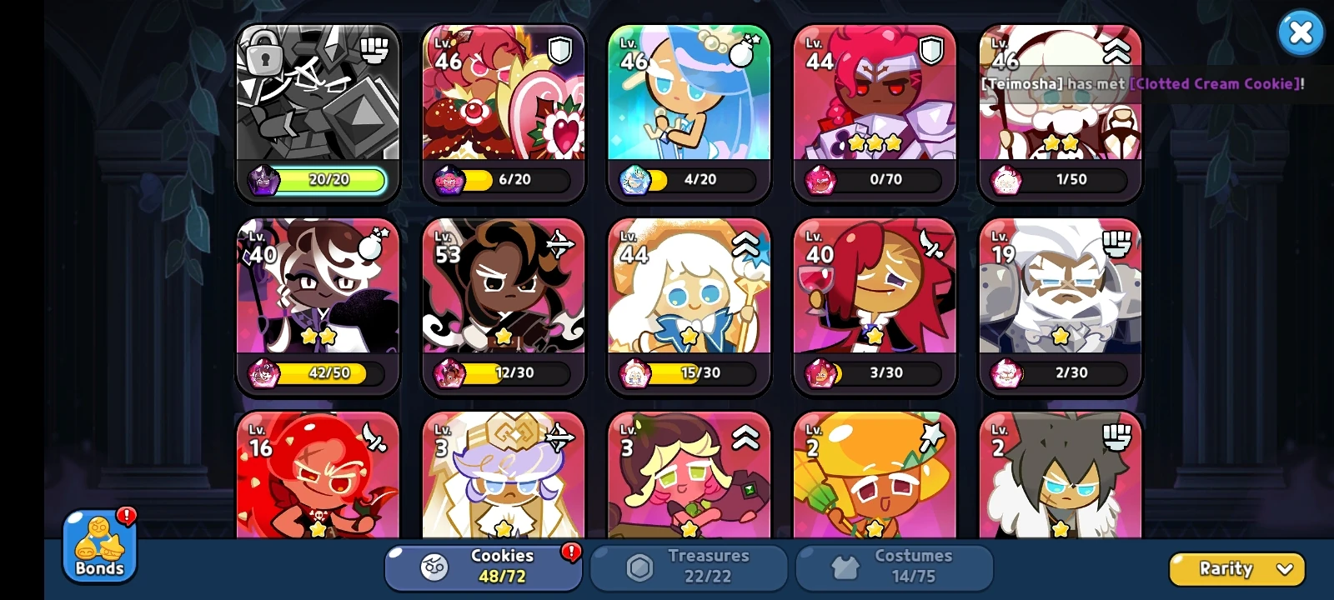The height and width of the screenshot is (600, 1334).
Task: Switch to the Costumes 14/75 tab
Action: pyautogui.click(x=895, y=567)
